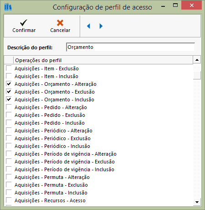Minimize the Configuração de perfil window
205x210 pixels.
[x=163, y=6]
